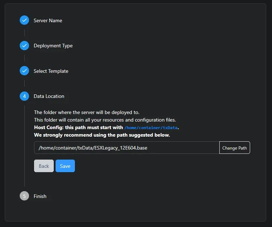Go to the Server Name step label
Viewport: 272px width, 227px height.
[x=48, y=20]
